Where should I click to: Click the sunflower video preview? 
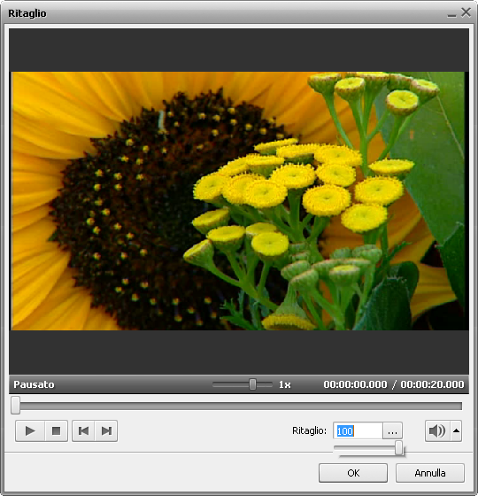239,201
